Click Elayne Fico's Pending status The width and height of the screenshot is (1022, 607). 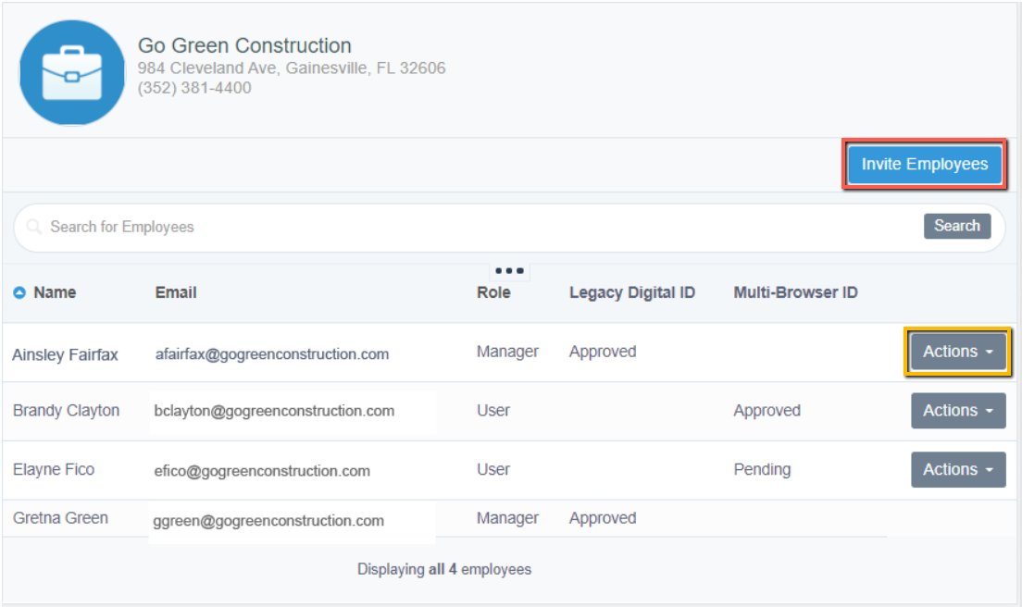762,469
